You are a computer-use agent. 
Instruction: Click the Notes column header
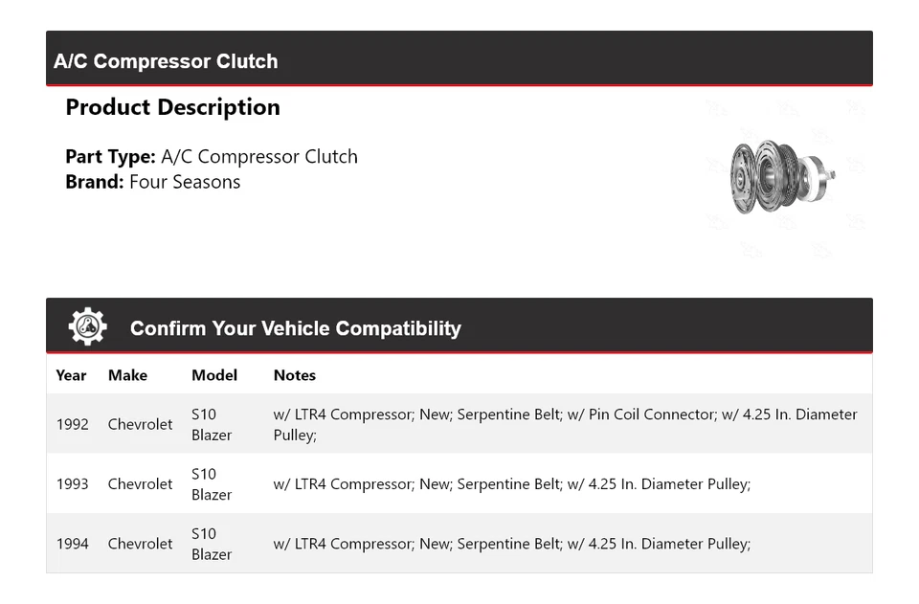click(x=294, y=375)
